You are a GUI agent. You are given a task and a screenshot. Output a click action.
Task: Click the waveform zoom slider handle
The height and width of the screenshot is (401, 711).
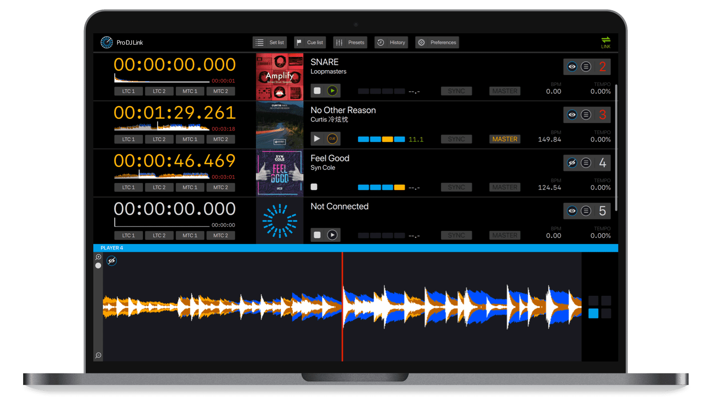[x=98, y=266]
